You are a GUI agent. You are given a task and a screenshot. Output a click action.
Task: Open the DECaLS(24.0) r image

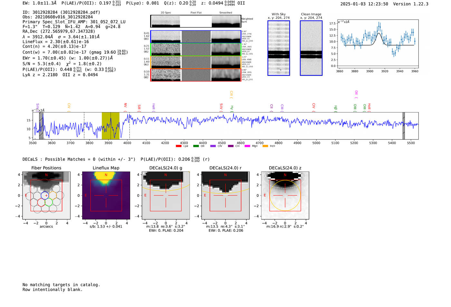[x=225, y=196]
